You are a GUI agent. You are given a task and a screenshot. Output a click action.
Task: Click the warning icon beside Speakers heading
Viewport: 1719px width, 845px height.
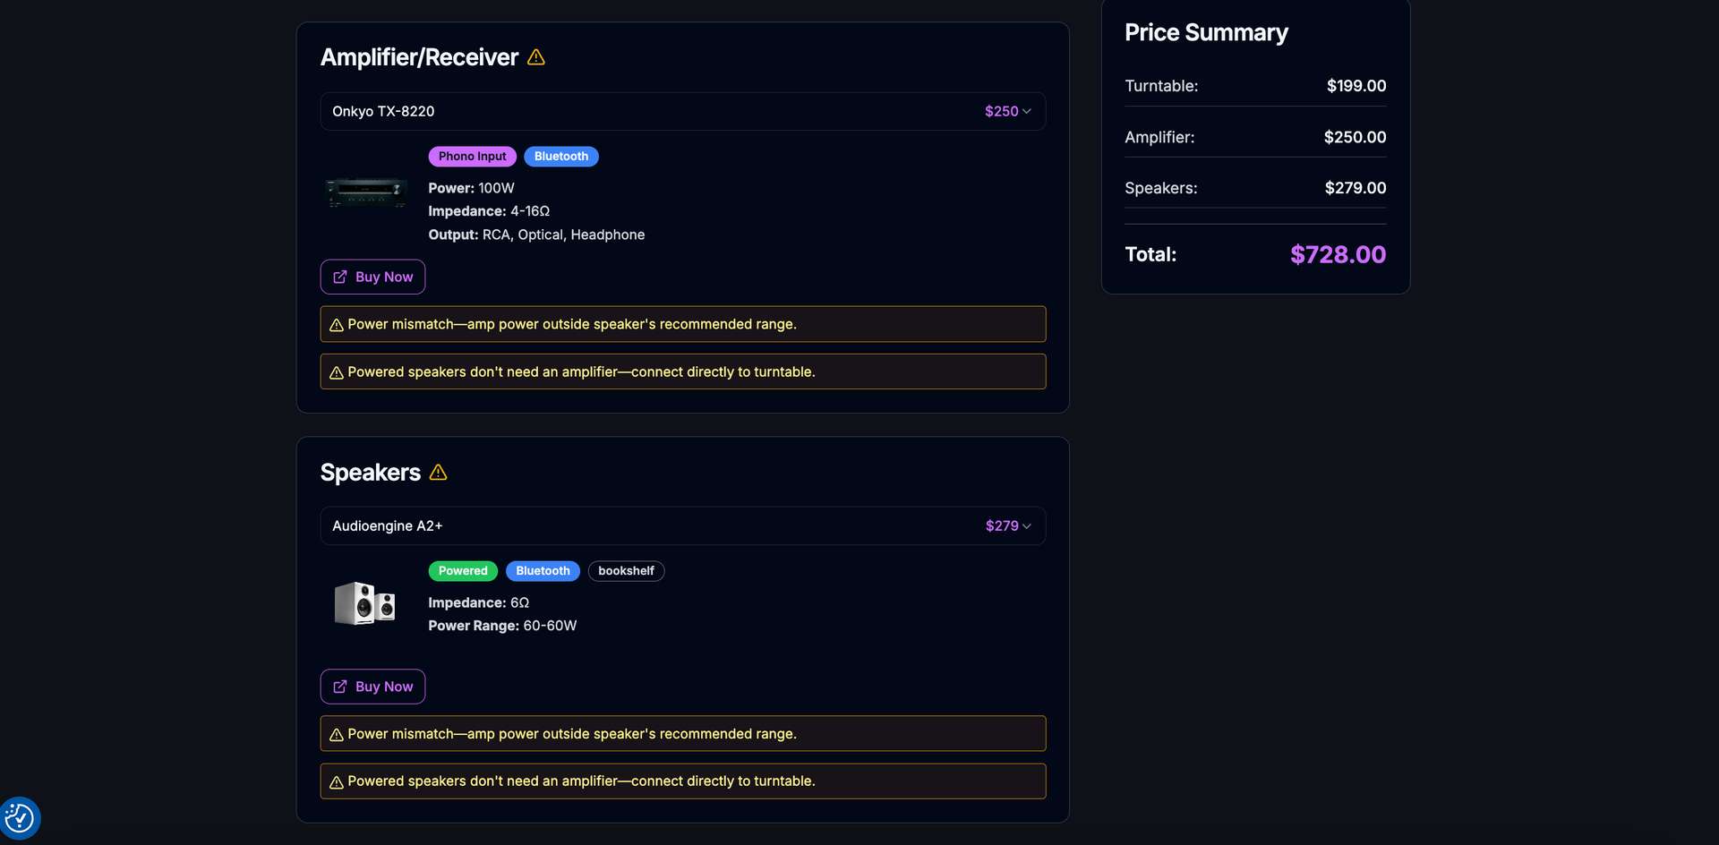point(438,473)
